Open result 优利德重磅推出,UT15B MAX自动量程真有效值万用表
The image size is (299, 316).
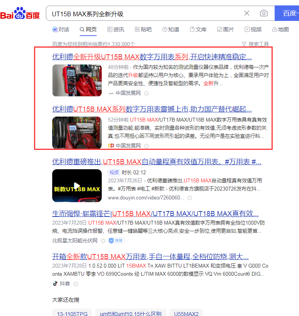pyautogui.click(x=157, y=161)
